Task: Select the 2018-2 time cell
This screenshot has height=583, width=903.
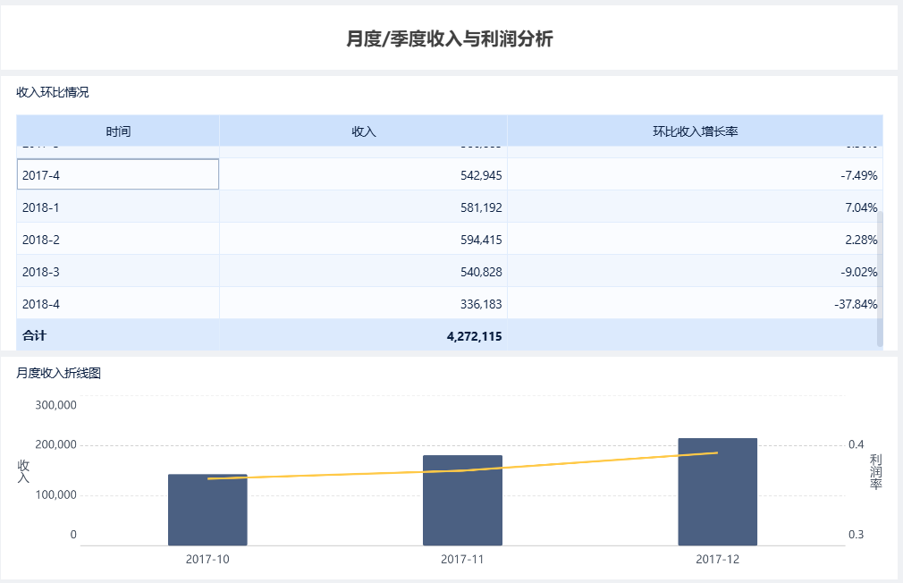Action: (x=118, y=240)
